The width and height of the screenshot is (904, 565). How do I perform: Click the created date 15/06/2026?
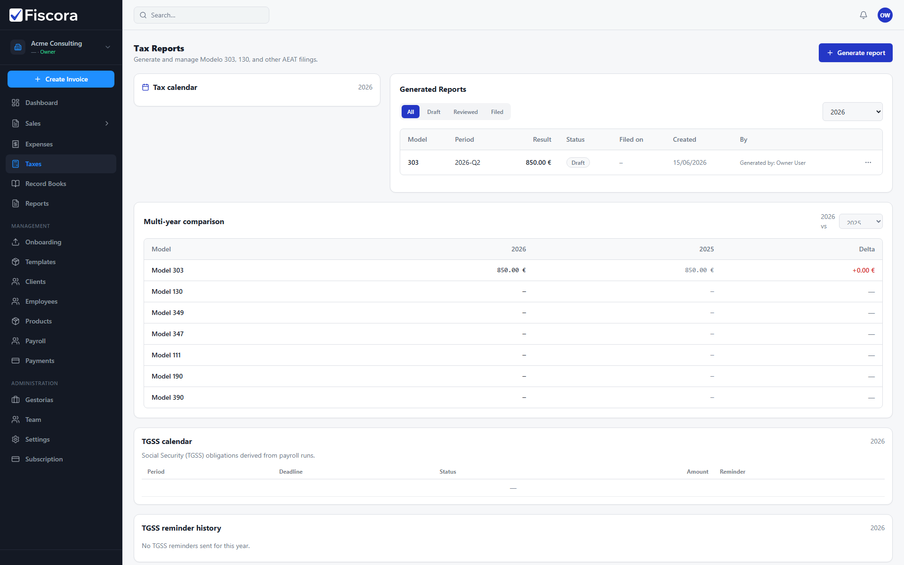tap(690, 162)
